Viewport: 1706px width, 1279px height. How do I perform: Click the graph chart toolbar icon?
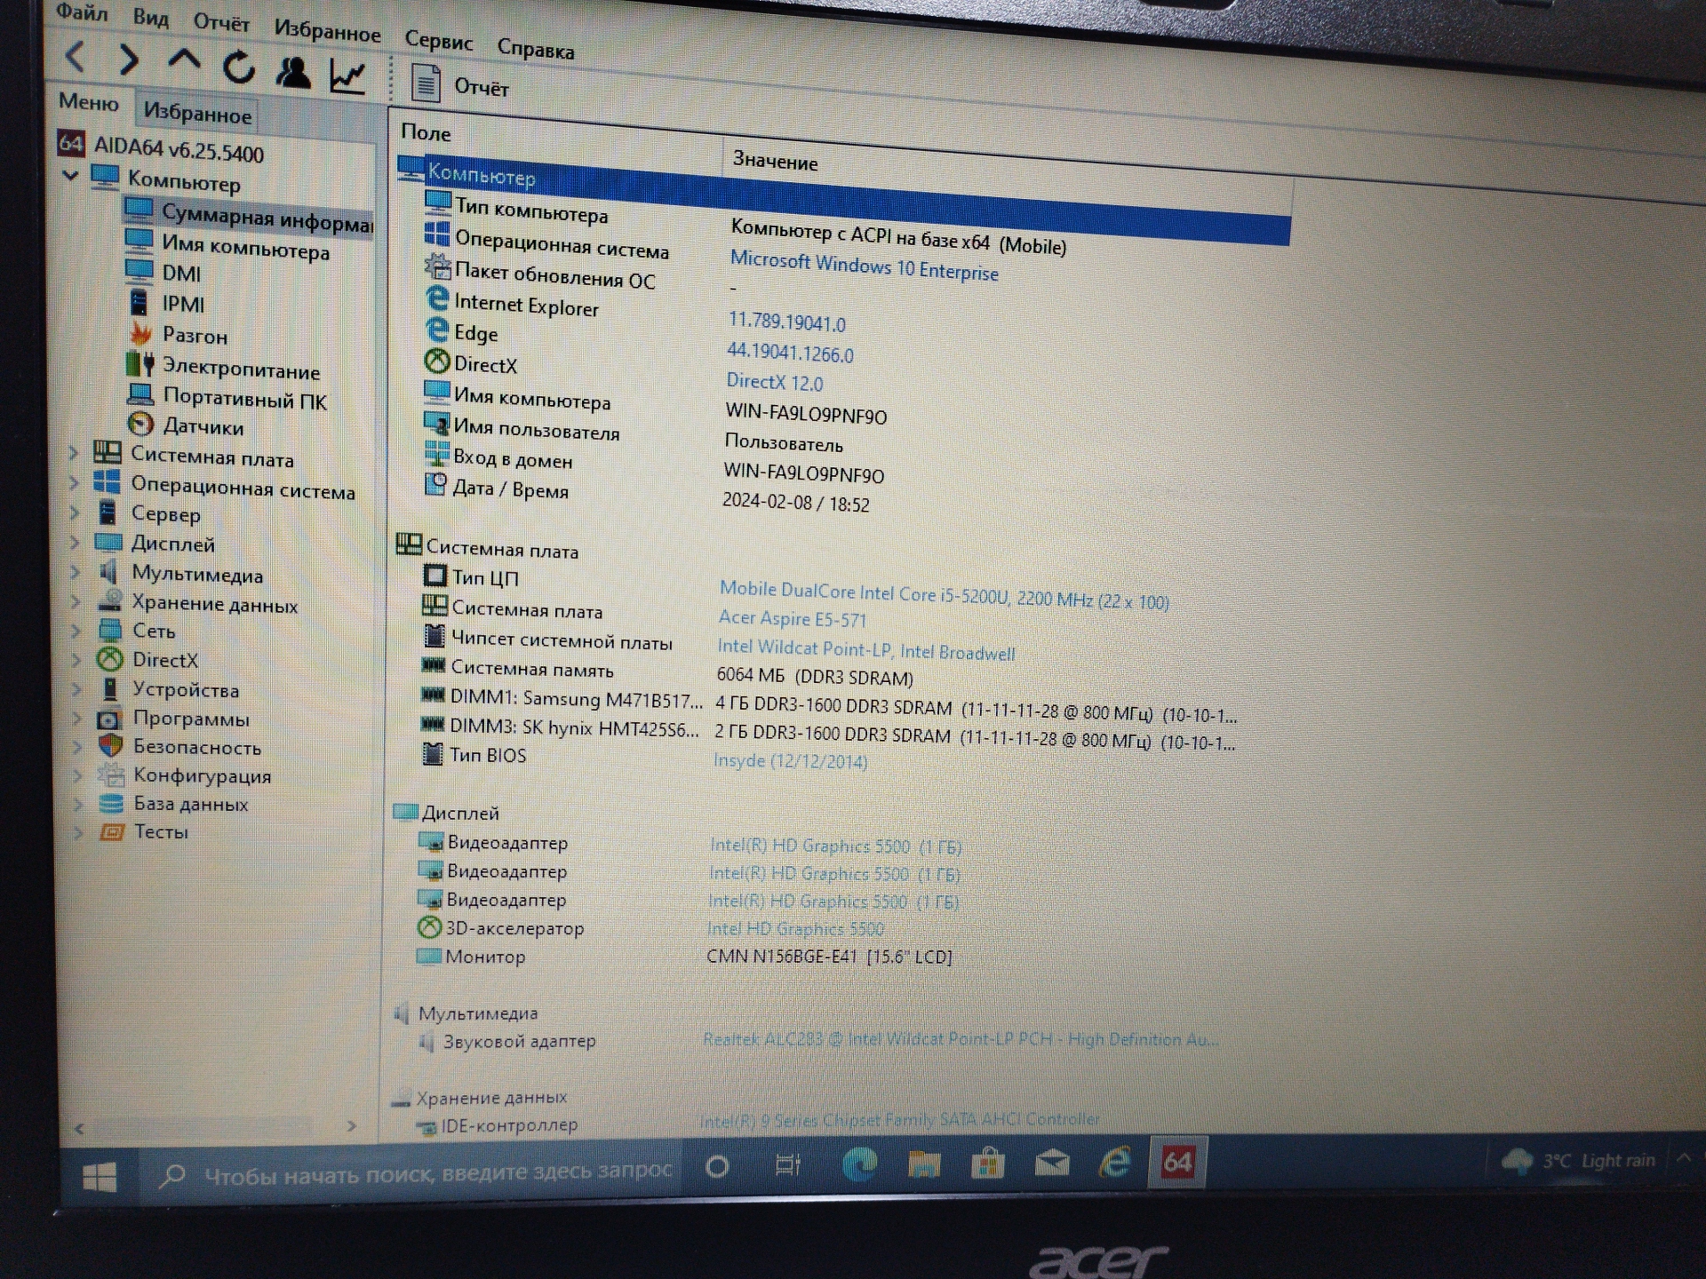[x=347, y=76]
